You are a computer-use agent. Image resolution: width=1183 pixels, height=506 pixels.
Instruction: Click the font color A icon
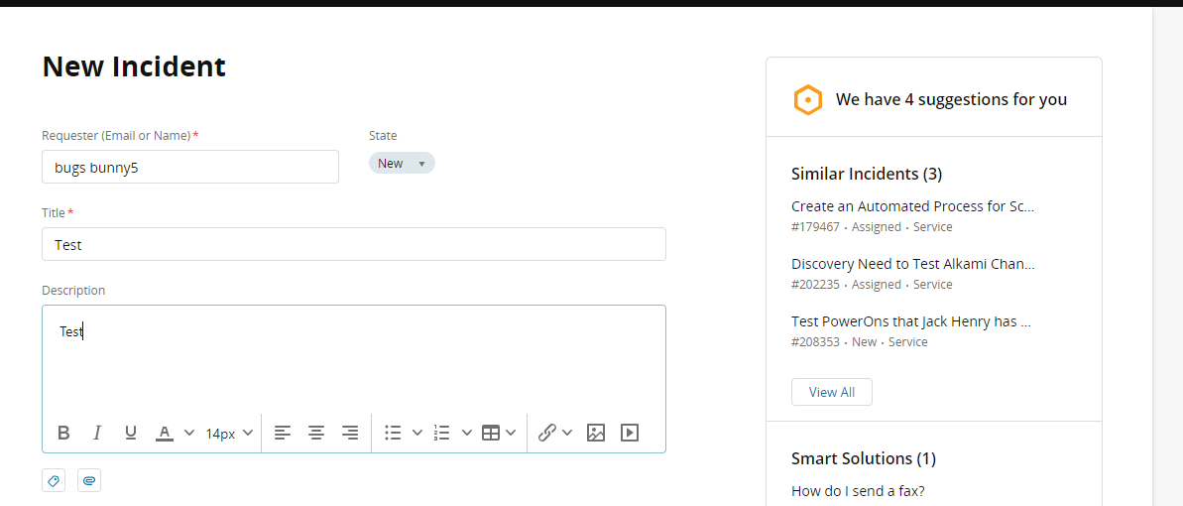point(165,433)
